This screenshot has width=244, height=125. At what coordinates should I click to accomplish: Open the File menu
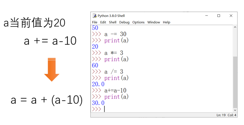tap(94, 22)
